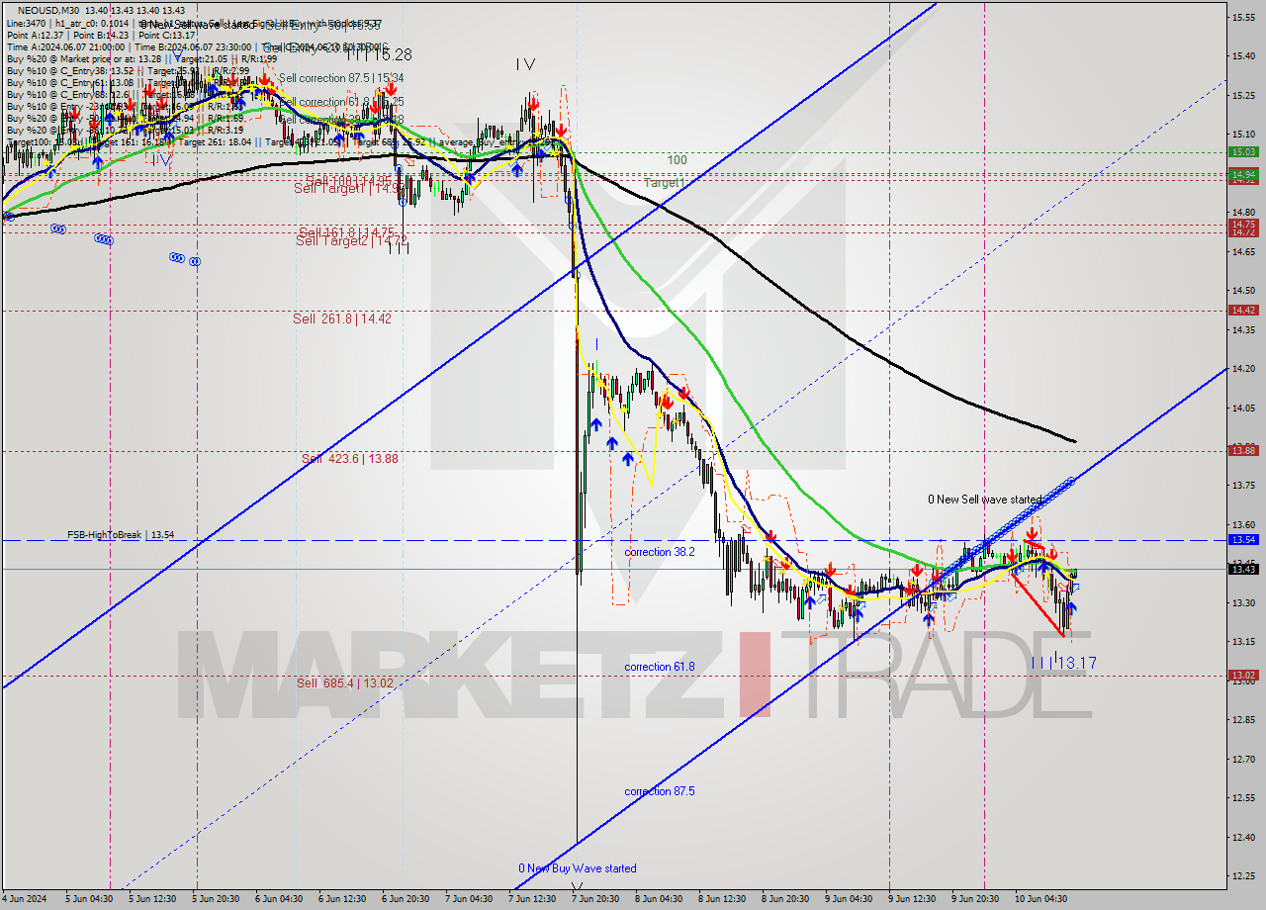Click the 15.55 price scale value

click(1242, 17)
